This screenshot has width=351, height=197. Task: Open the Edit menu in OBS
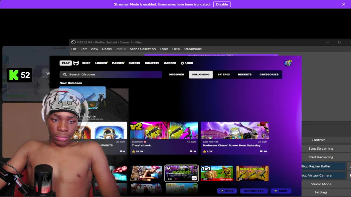point(84,49)
